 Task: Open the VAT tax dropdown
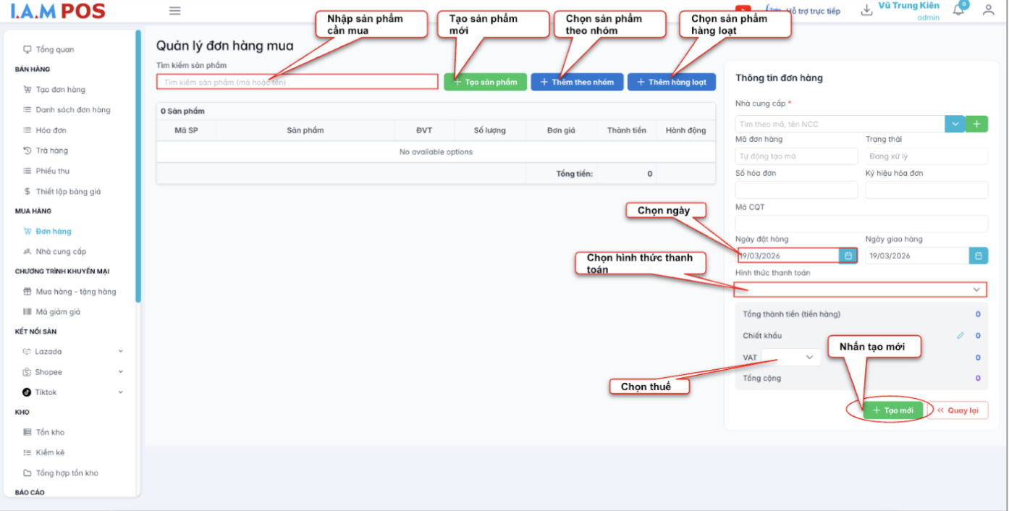pyautogui.click(x=790, y=358)
